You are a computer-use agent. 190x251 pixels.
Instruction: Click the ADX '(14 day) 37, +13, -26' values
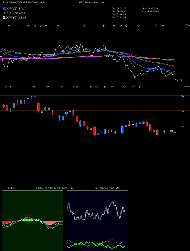tap(107, 188)
